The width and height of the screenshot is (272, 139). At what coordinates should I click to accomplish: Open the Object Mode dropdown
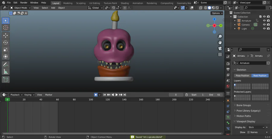[20, 8]
